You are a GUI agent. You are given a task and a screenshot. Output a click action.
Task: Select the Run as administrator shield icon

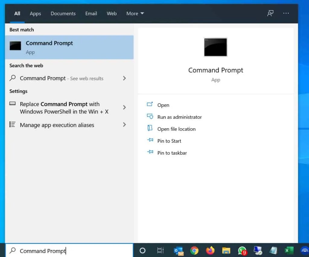150,116
